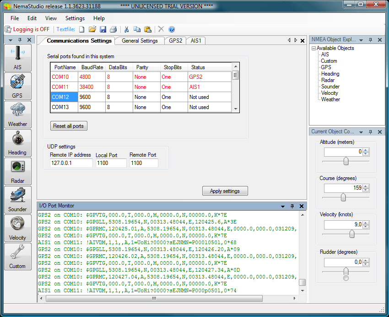
Task: Click the COM11 baud rate 38400 cell
Action: click(x=92, y=87)
